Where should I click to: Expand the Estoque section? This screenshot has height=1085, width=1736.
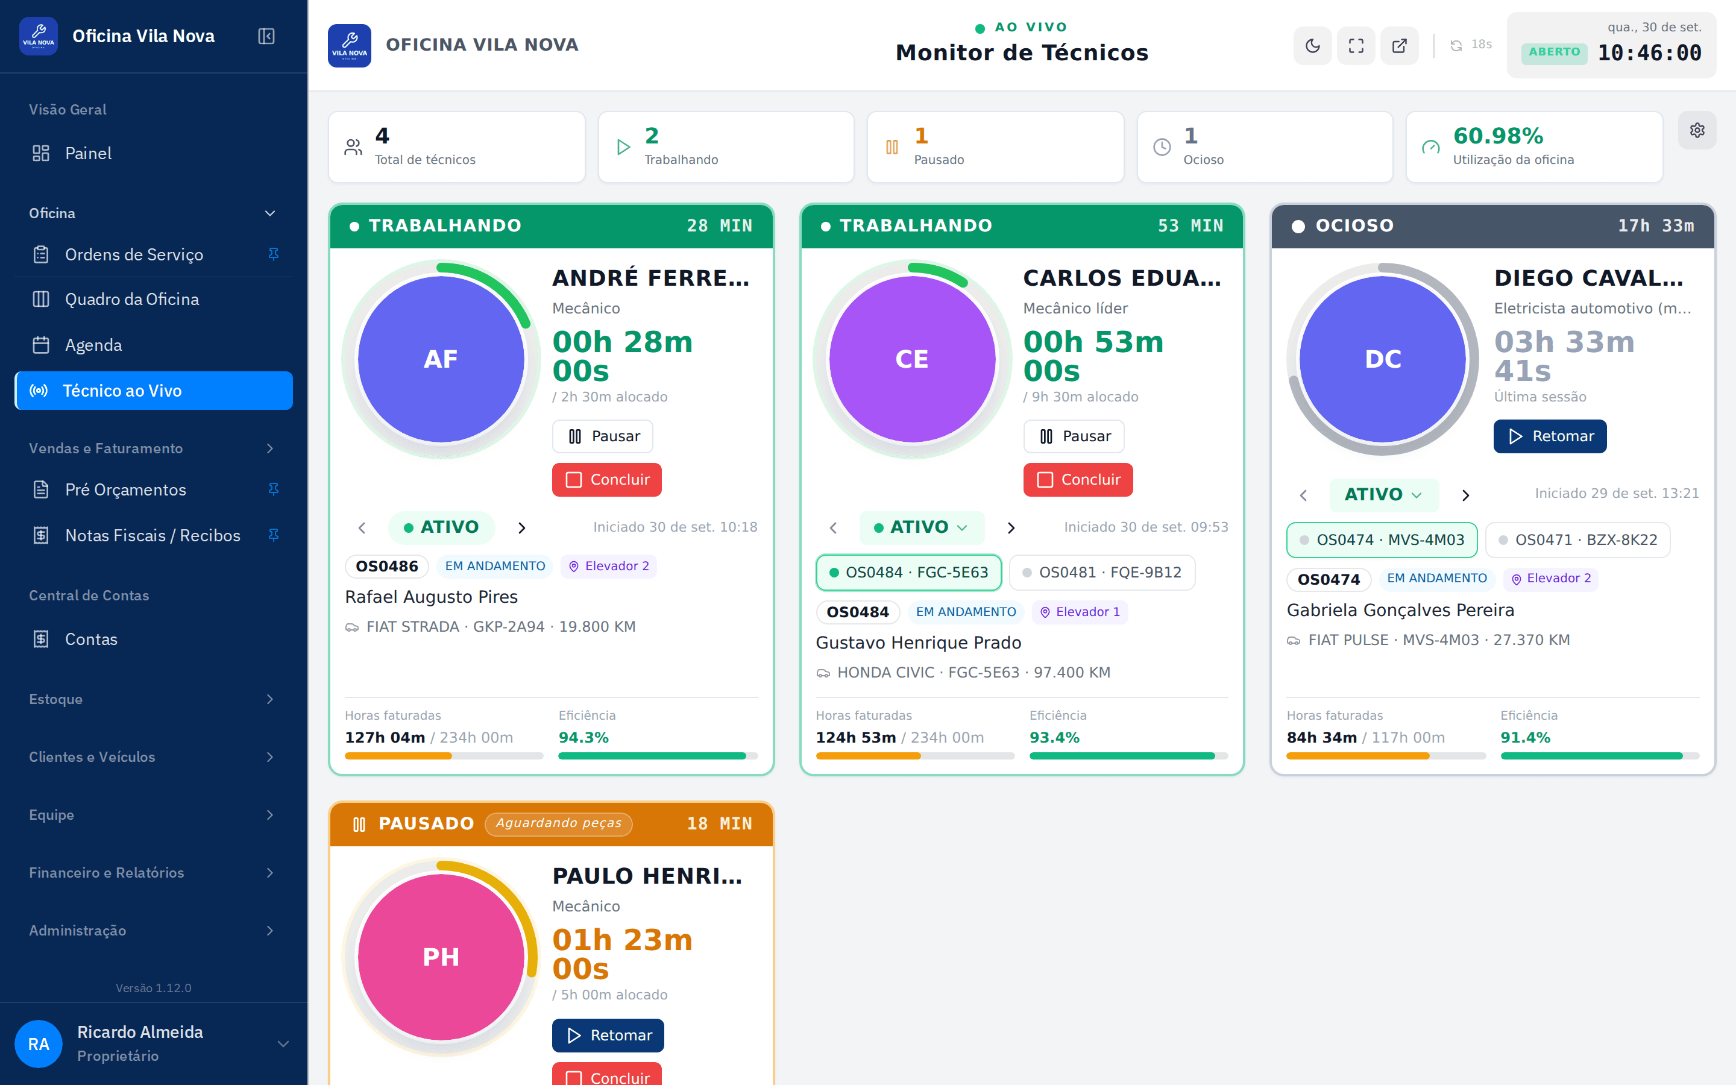154,699
